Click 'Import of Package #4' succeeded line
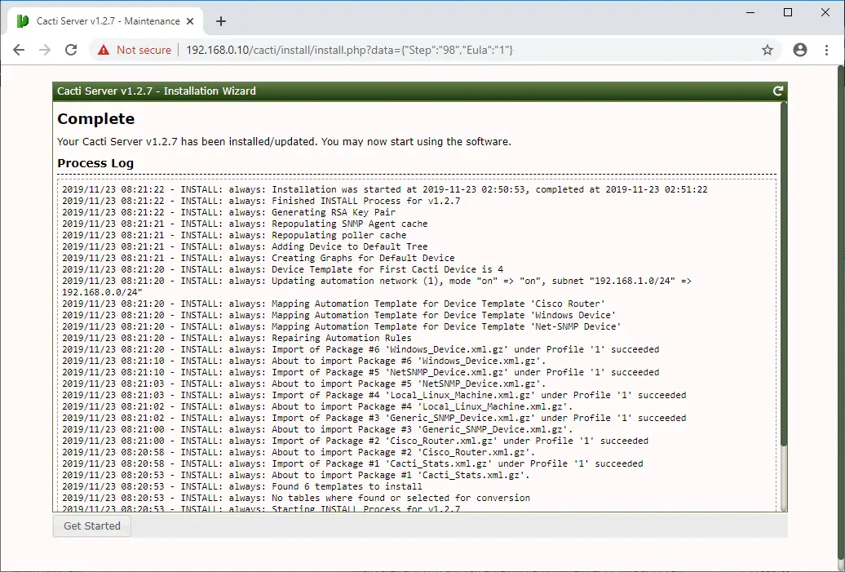 tap(374, 395)
